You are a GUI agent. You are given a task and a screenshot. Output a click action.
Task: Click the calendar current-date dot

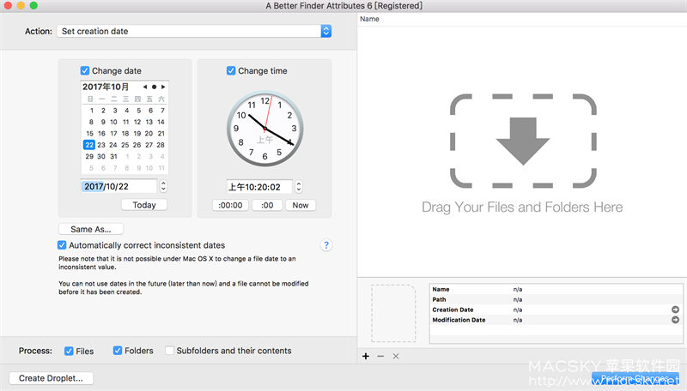click(x=154, y=87)
